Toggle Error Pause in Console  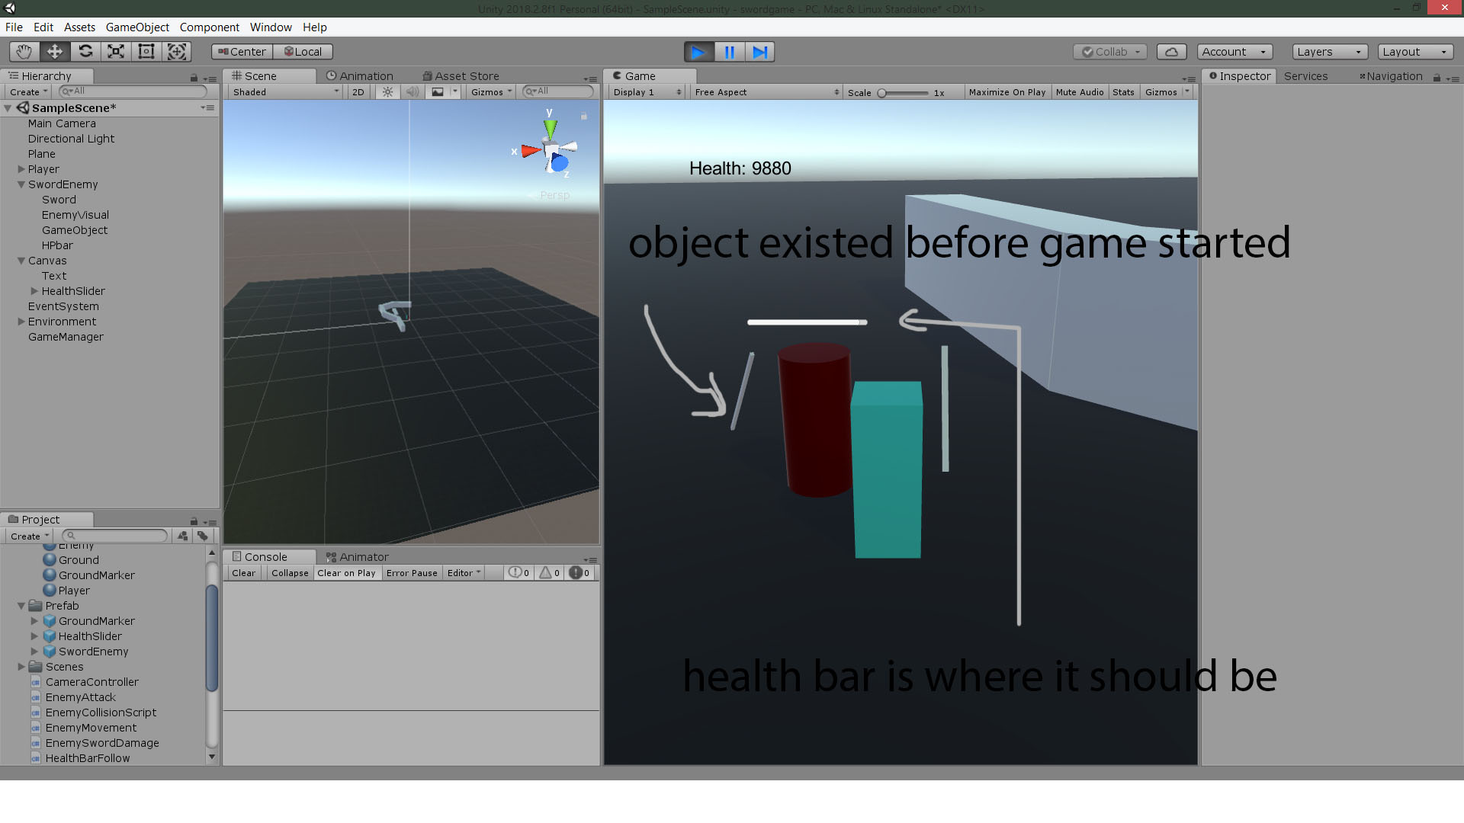(412, 573)
